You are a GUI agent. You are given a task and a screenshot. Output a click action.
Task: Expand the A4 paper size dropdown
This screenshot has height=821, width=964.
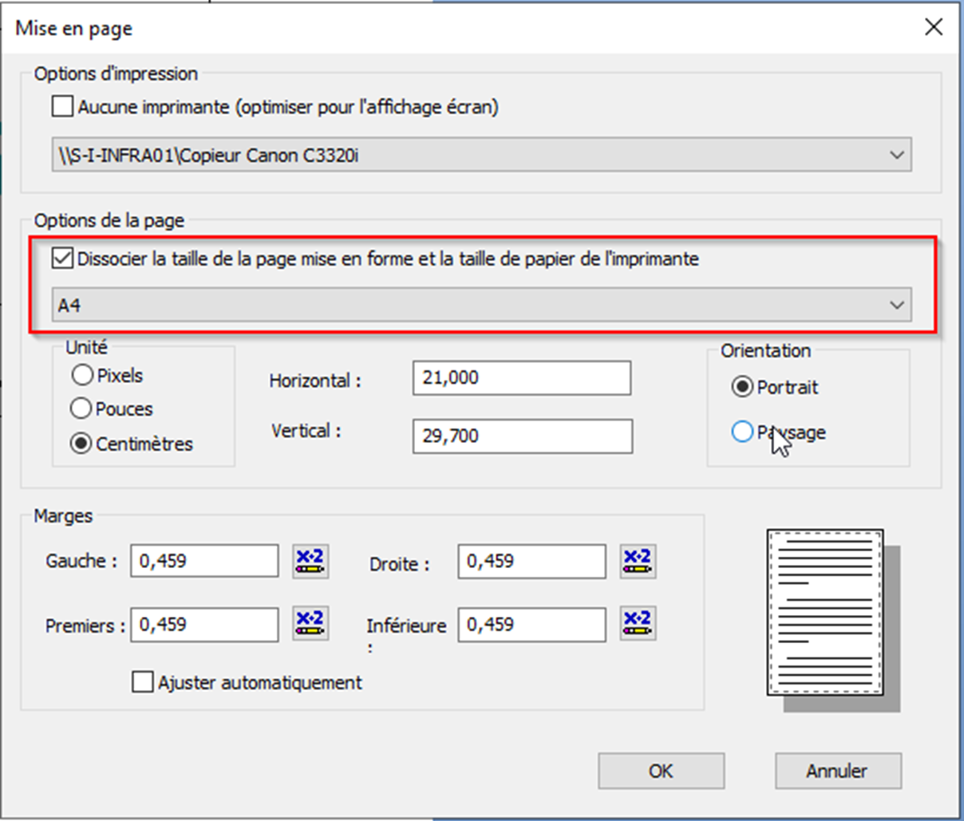click(481, 305)
